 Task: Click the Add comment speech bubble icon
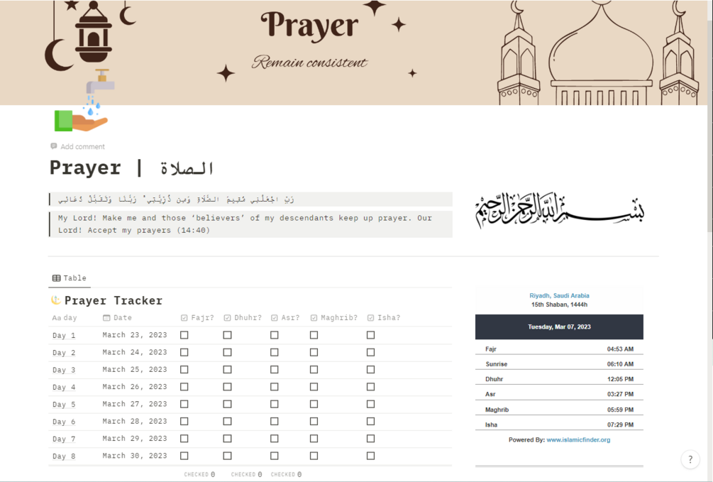click(x=54, y=146)
